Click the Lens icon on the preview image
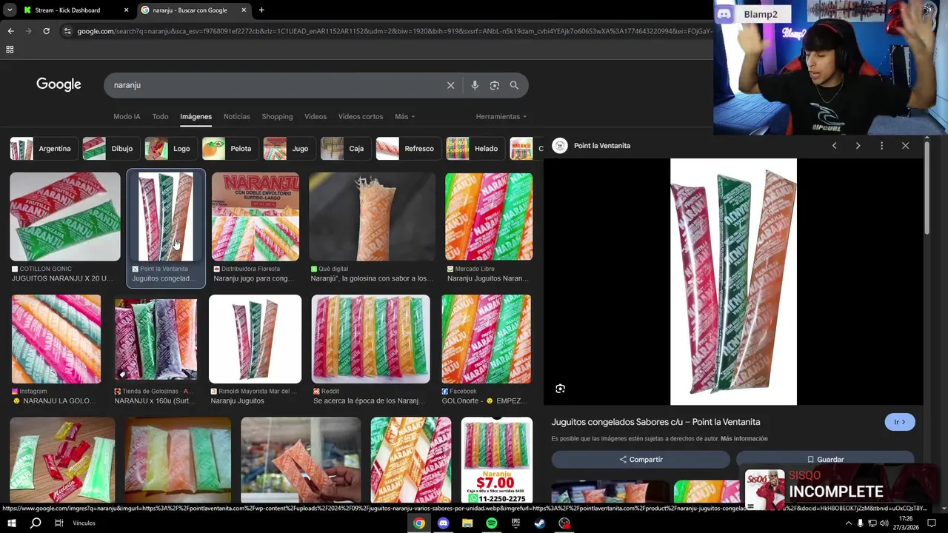The height and width of the screenshot is (533, 948). (561, 389)
